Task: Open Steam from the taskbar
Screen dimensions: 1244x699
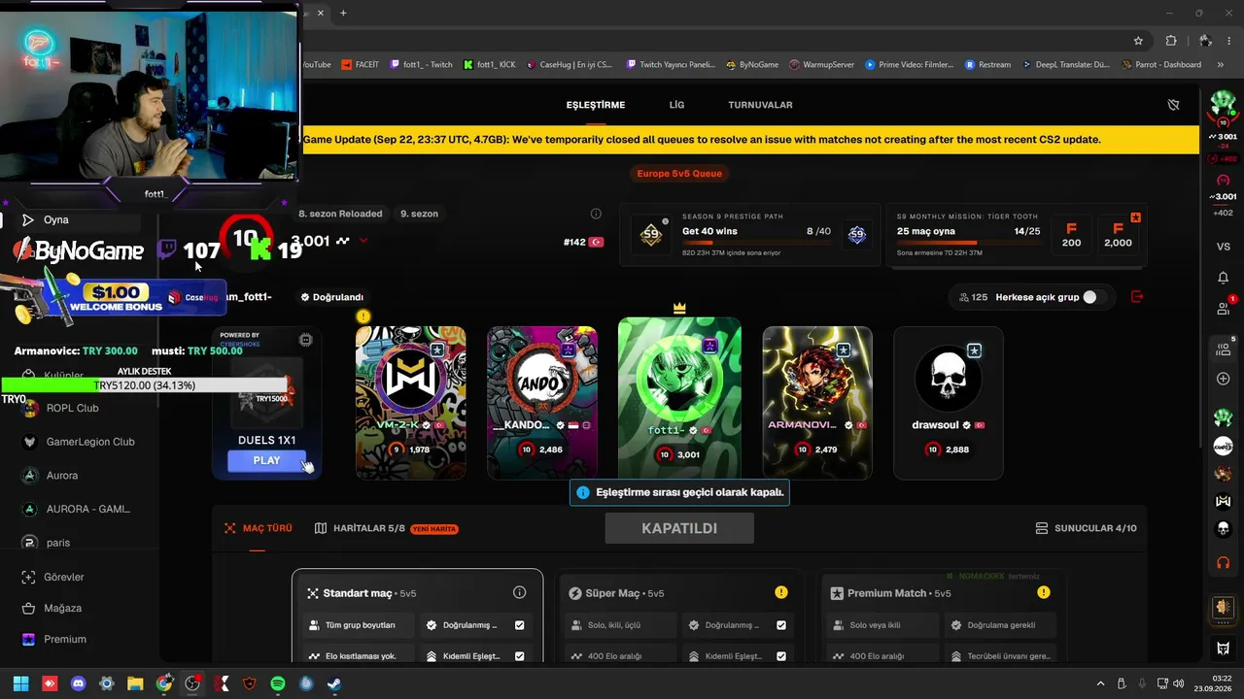Action: coord(333,683)
